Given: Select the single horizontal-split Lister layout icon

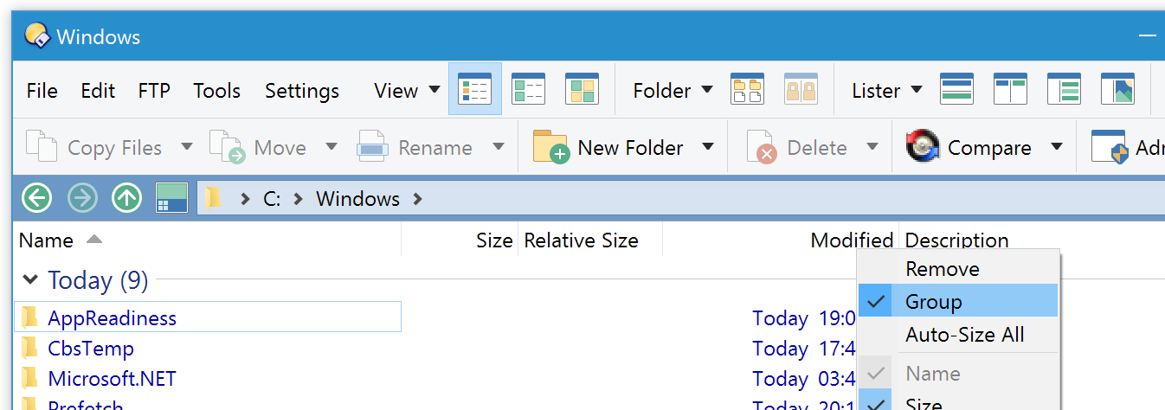Looking at the screenshot, I should click(x=957, y=89).
